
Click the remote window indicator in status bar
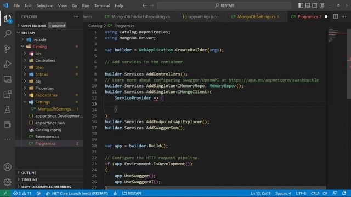(x=5, y=193)
